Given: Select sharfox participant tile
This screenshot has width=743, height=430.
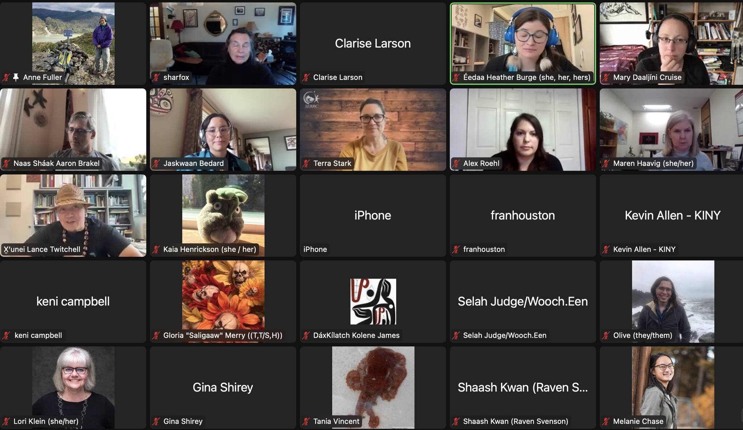Looking at the screenshot, I should (222, 43).
